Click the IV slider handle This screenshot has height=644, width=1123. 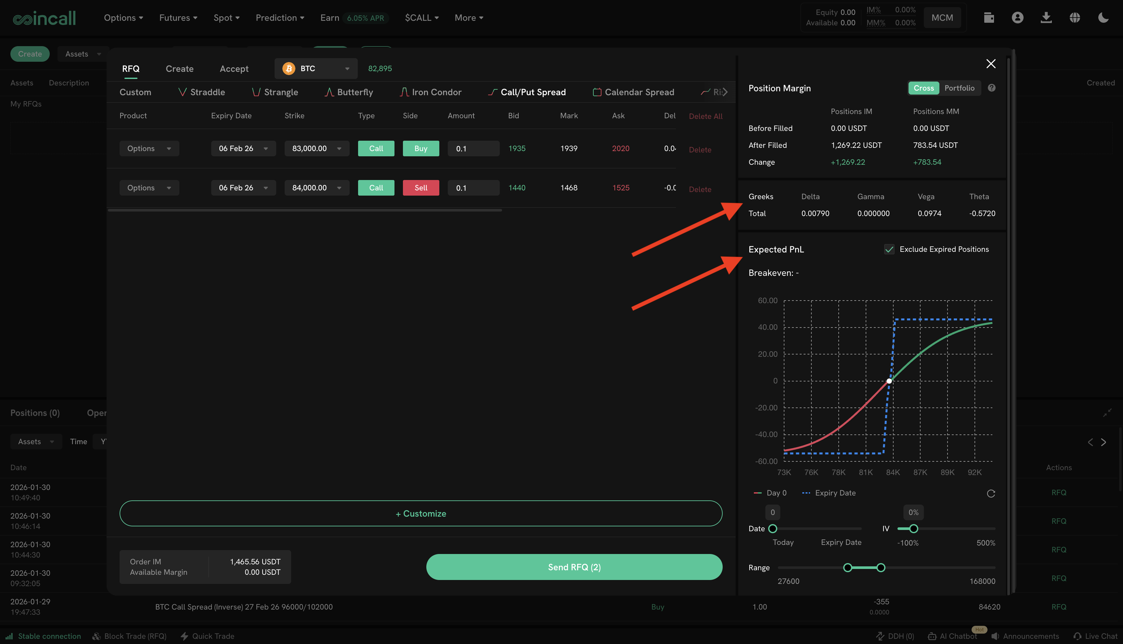(913, 529)
